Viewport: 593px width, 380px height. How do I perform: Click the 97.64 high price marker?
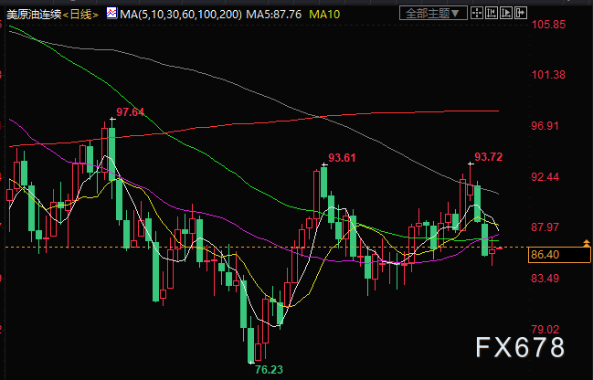130,112
